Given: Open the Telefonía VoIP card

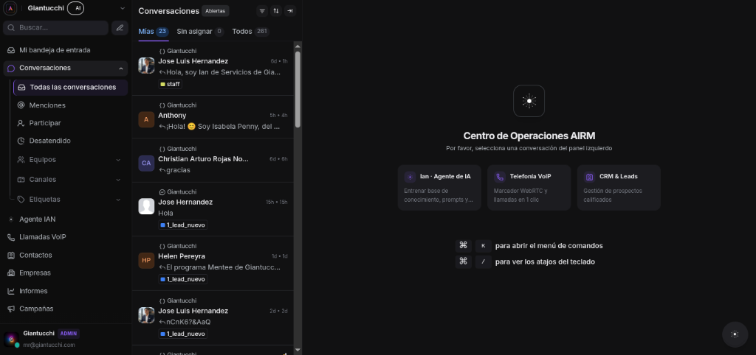Looking at the screenshot, I should (x=529, y=188).
